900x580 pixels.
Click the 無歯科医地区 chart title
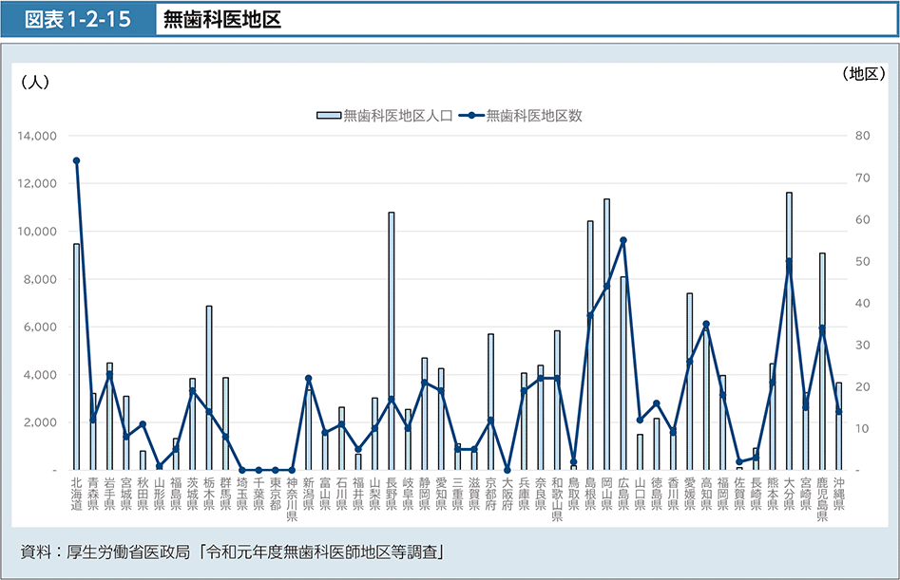click(x=222, y=19)
